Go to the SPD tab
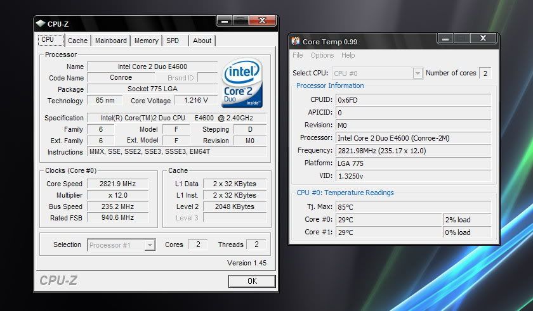Screen dimensions: 533x311 tap(173, 41)
